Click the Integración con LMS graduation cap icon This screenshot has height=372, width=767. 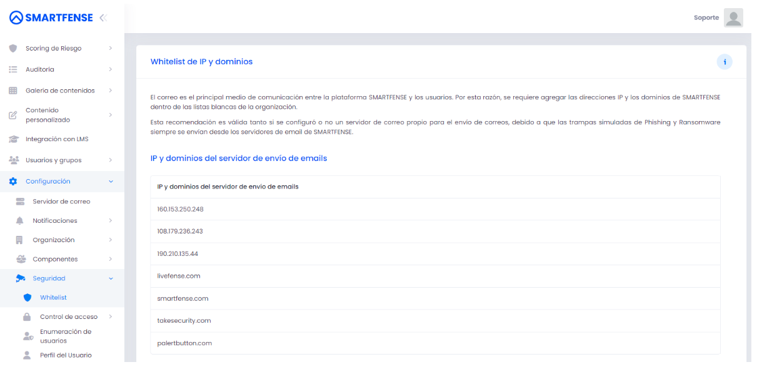[13, 139]
